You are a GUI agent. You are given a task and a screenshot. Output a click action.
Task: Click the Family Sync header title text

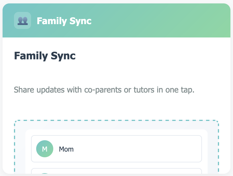[x=64, y=21]
